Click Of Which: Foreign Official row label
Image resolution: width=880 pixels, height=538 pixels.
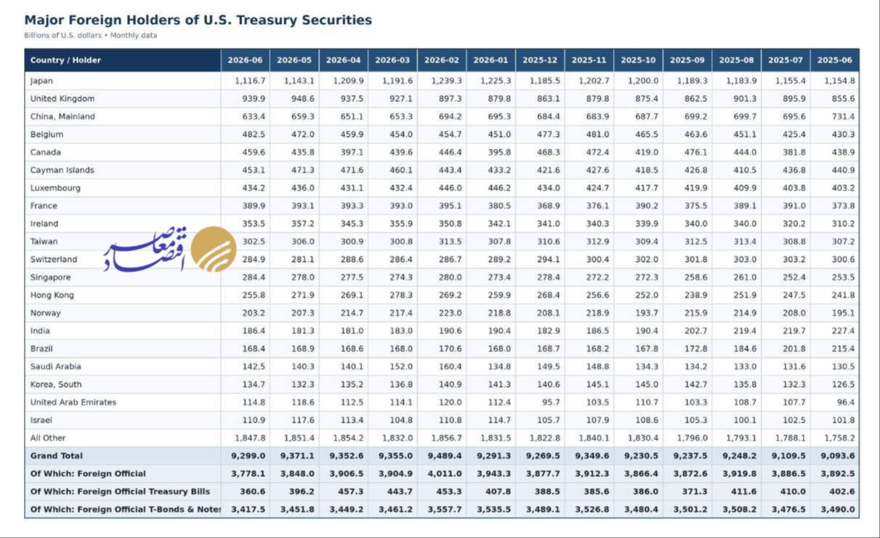click(x=88, y=473)
